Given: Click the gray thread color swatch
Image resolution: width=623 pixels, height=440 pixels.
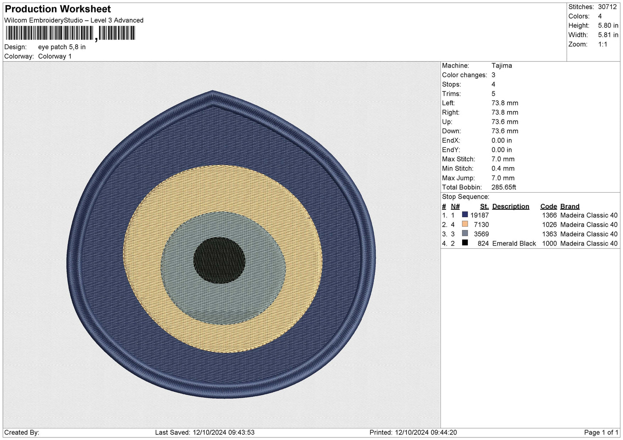Looking at the screenshot, I should pos(465,234).
